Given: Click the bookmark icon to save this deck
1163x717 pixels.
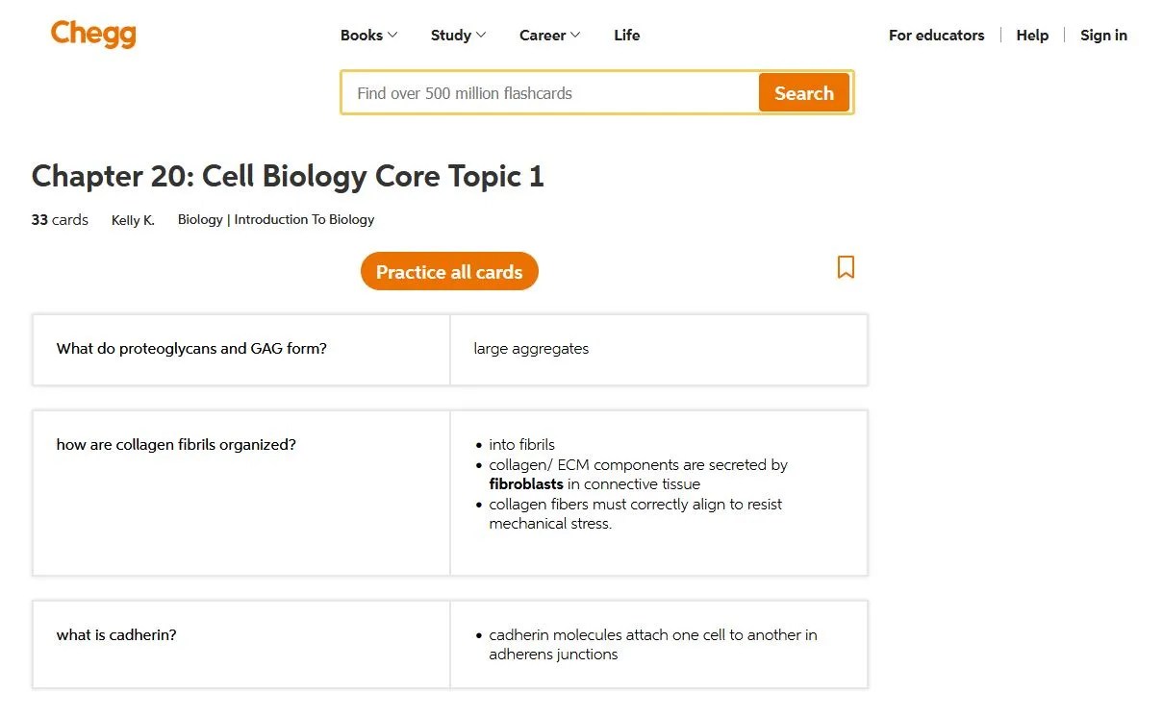Looking at the screenshot, I should click(846, 267).
